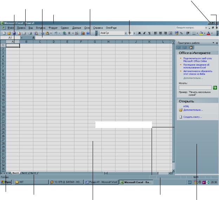Click the fx Insert Function icon
This screenshot has height=200, width=219.
point(34,38)
